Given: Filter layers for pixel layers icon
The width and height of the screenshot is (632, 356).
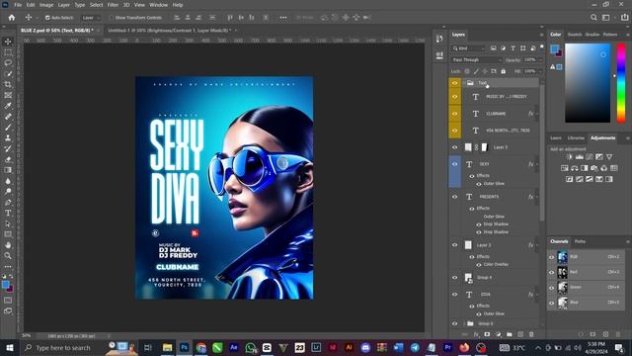Looking at the screenshot, I should click(493, 48).
